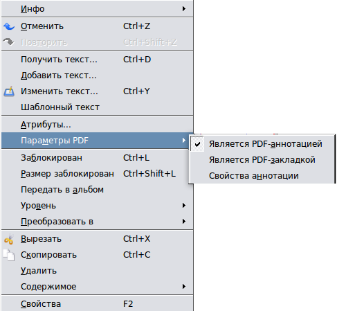Select Удалить menu entry
The image size is (337, 311).
tap(97, 271)
